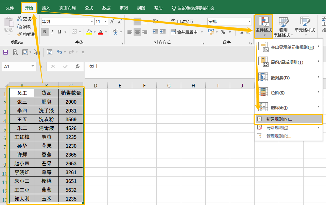Click the Merge and Center (合并后居中) icon
This screenshot has height=205, width=326.
(x=173, y=32)
